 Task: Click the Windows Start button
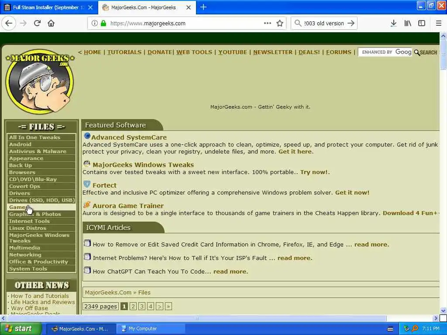point(21,328)
